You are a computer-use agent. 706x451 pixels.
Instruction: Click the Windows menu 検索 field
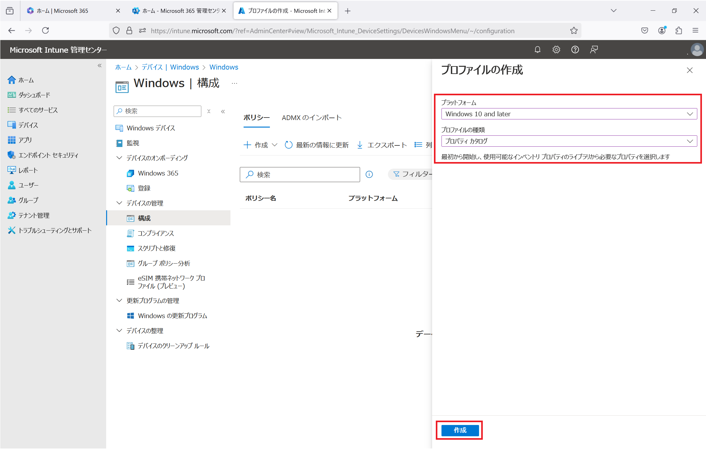point(157,111)
